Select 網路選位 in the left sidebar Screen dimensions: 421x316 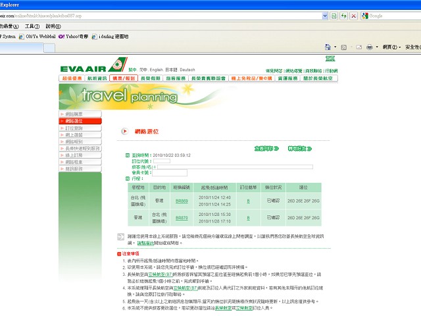80,121
